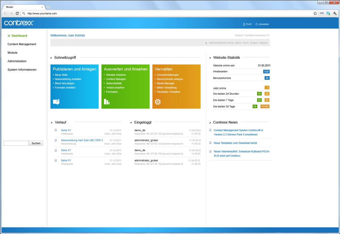Bookmark the page with the star icon
This screenshot has width=340, height=234.
[x=315, y=13]
